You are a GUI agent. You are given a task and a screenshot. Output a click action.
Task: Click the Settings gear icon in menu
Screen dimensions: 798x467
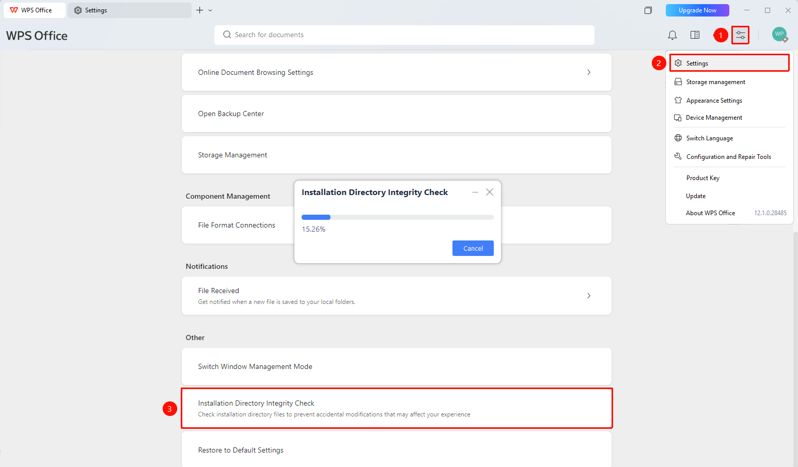pos(678,63)
